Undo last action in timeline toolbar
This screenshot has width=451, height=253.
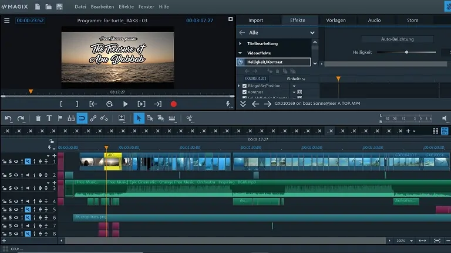point(8,118)
